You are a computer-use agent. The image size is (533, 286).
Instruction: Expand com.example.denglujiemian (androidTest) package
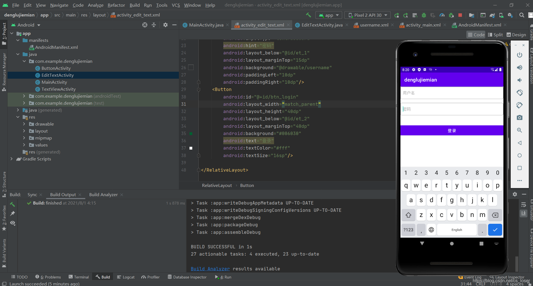tap(24, 96)
